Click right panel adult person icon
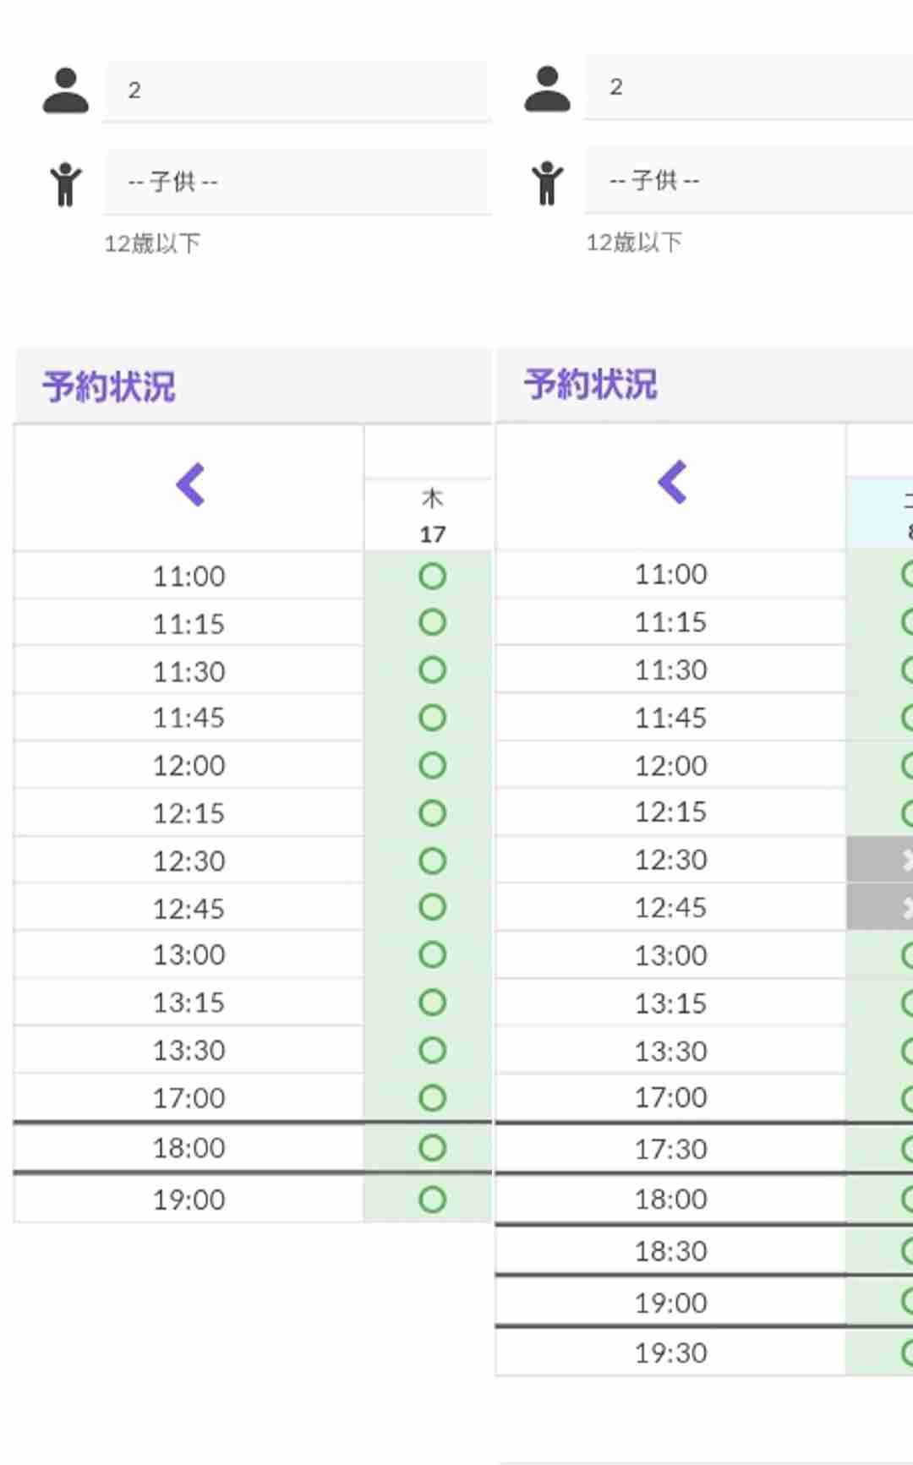This screenshot has width=913, height=1465. [547, 88]
